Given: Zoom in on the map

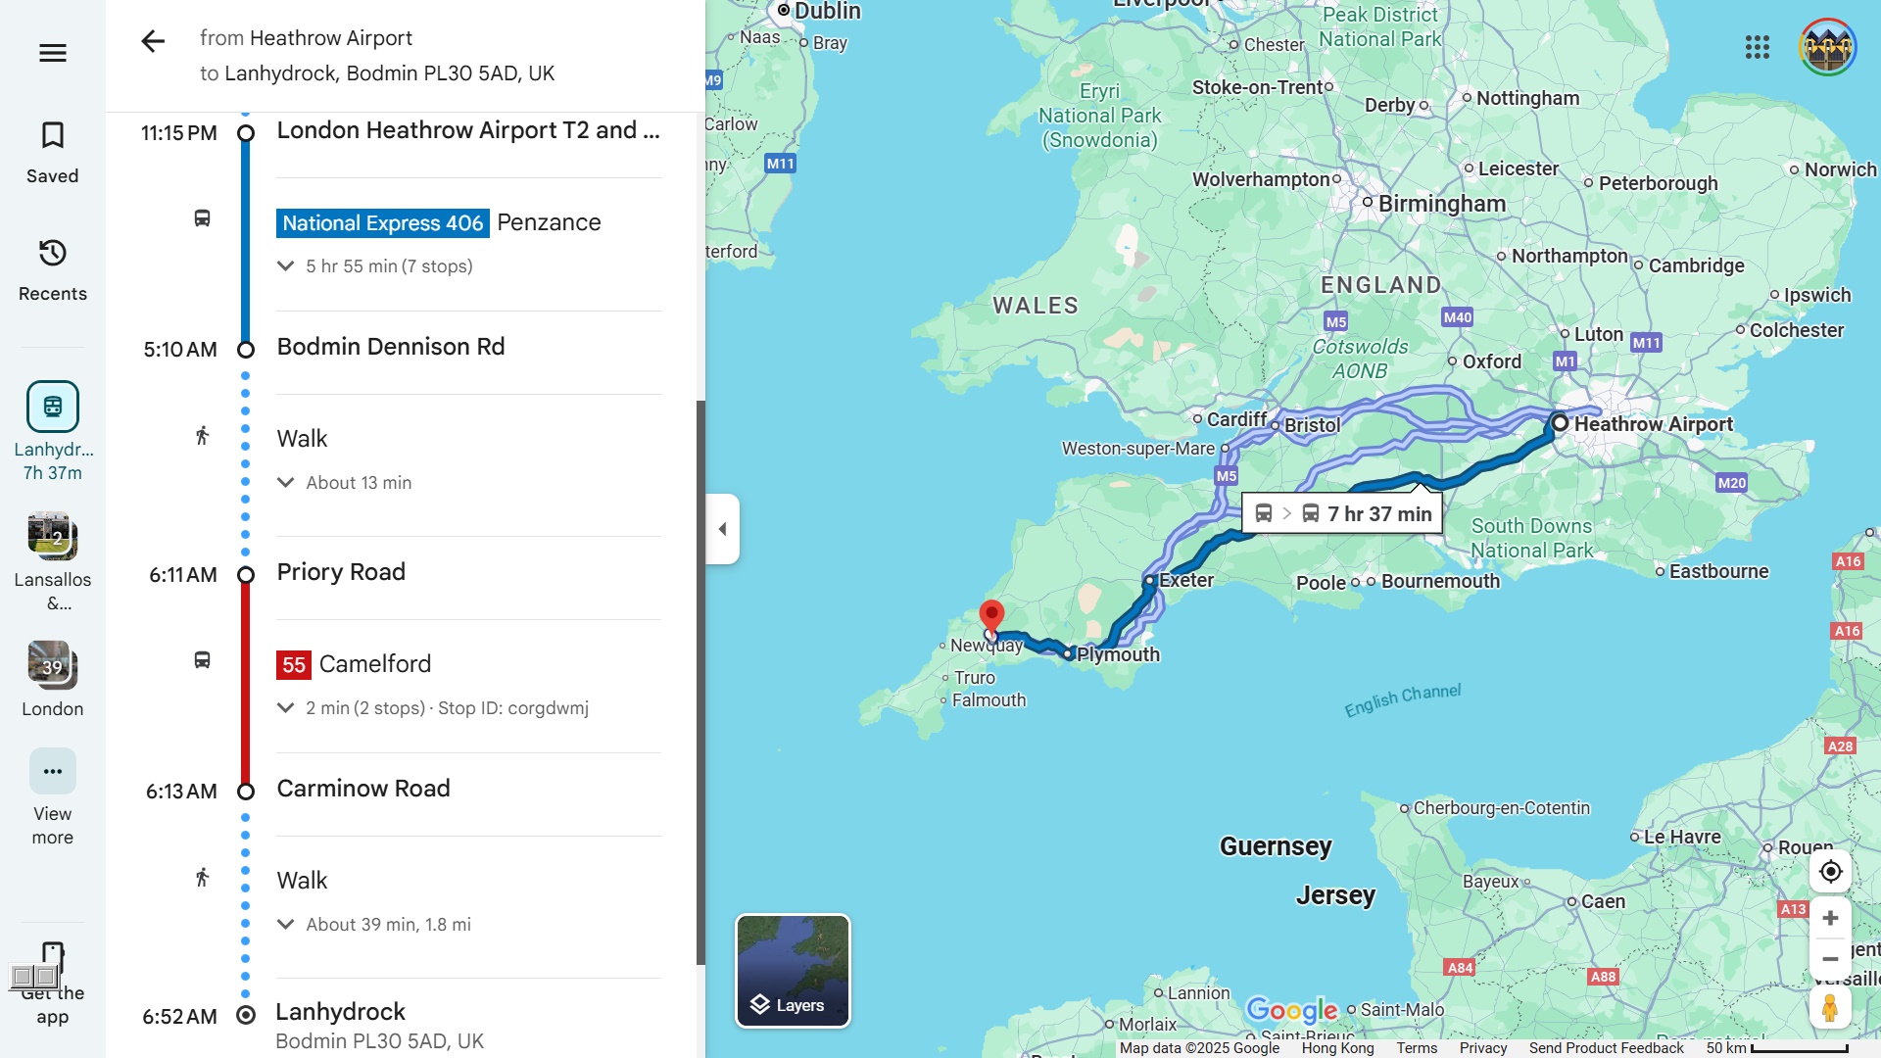Looking at the screenshot, I should (x=1830, y=918).
